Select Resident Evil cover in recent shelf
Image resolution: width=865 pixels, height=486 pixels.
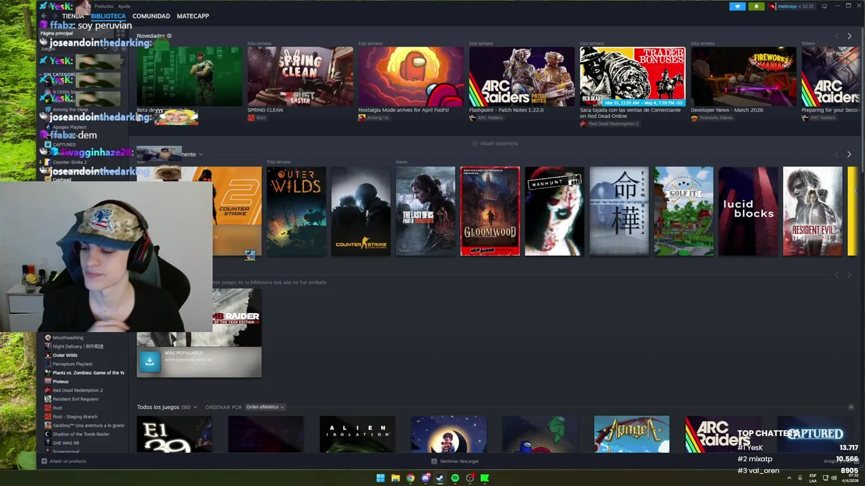click(812, 211)
